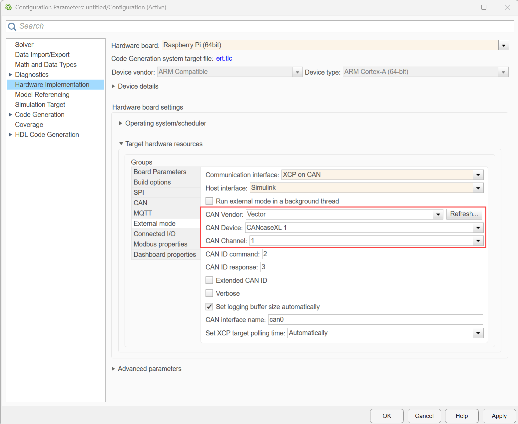Viewport: 518px width, 424px height.
Task: Close the Configuration Parameters window
Action: pos(507,7)
